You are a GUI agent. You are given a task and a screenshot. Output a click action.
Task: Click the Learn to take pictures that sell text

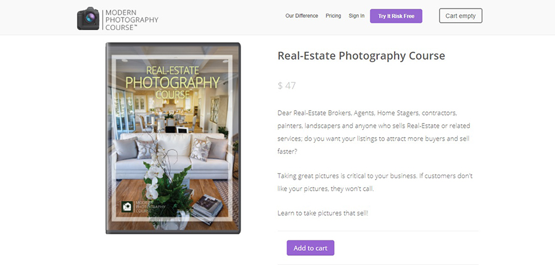(323, 213)
